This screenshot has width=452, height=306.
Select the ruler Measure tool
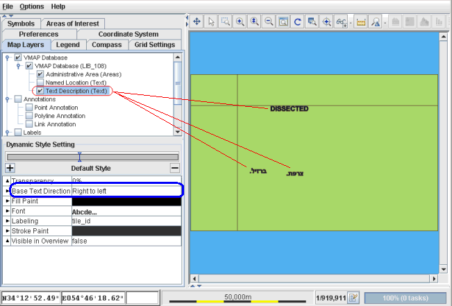360,22
